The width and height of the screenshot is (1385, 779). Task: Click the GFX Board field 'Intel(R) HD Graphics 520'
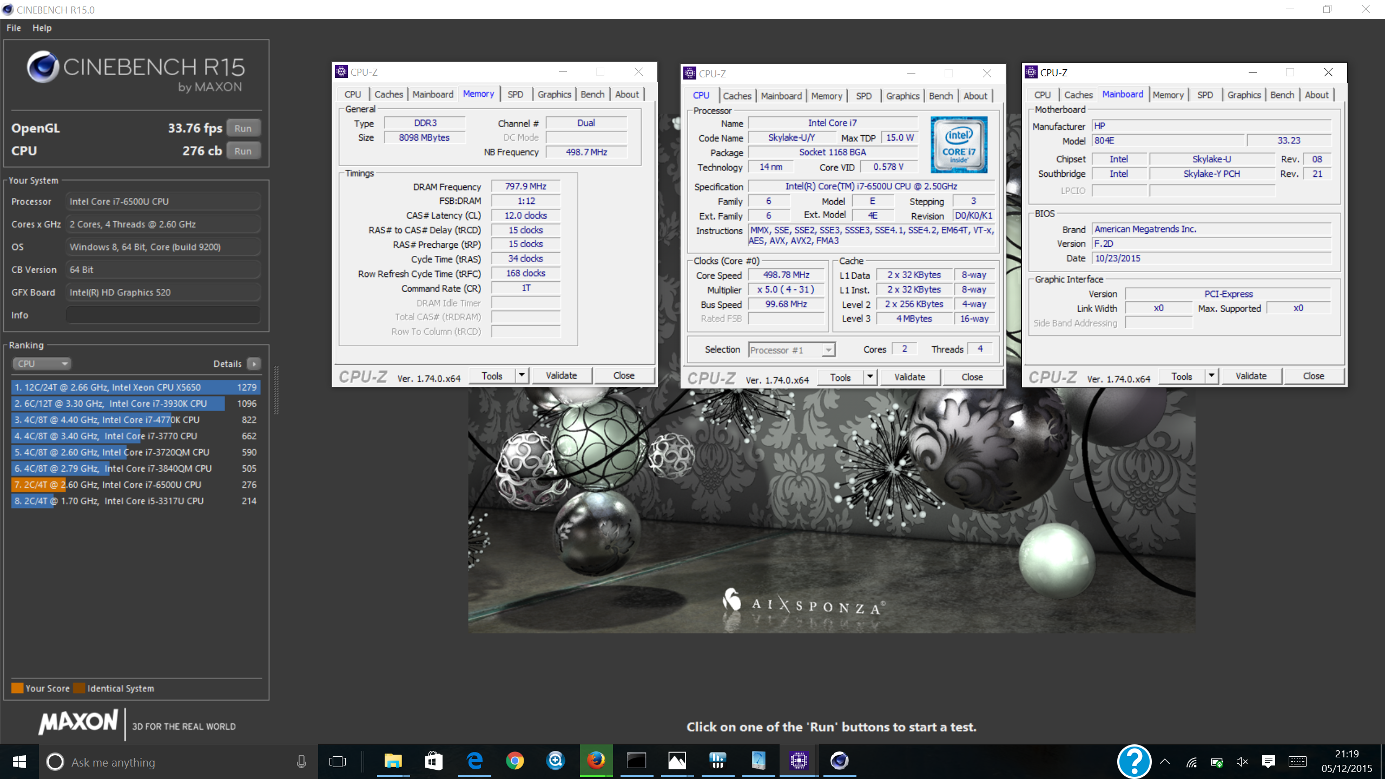163,292
